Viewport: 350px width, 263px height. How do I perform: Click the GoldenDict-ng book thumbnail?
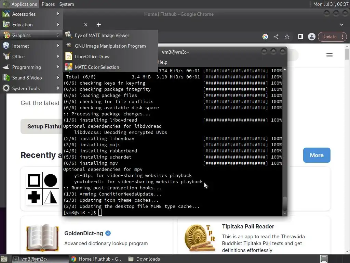coord(42,238)
